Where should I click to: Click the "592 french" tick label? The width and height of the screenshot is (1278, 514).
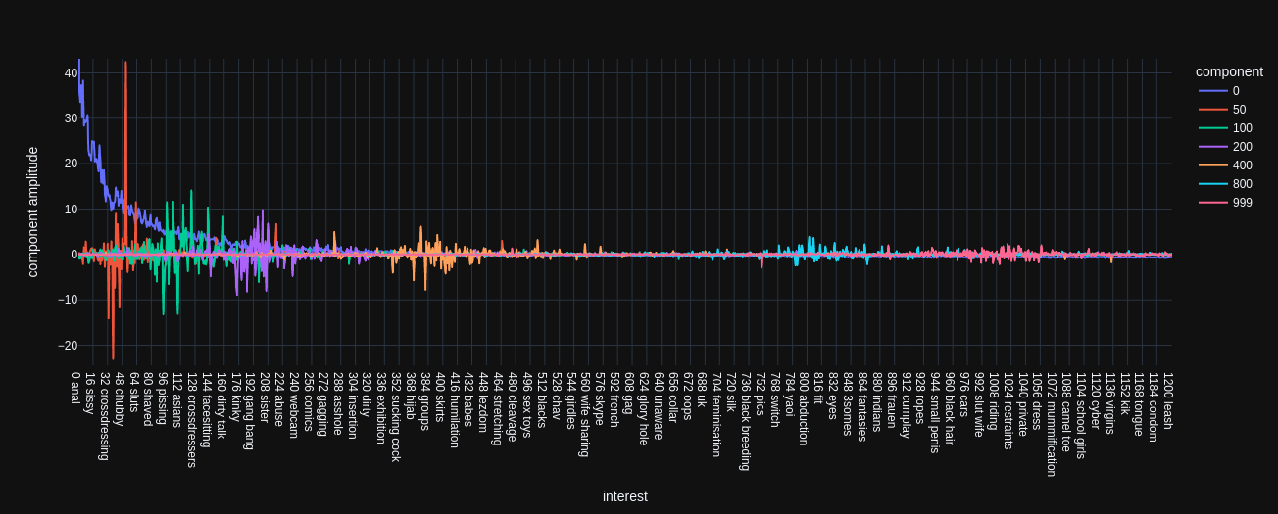pos(614,399)
